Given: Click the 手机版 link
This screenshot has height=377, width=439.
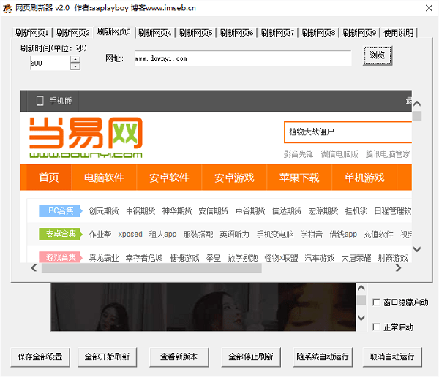Looking at the screenshot, I should 61,101.
